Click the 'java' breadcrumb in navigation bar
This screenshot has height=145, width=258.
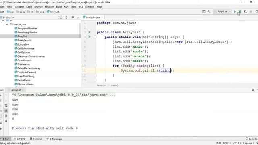(40, 12)
